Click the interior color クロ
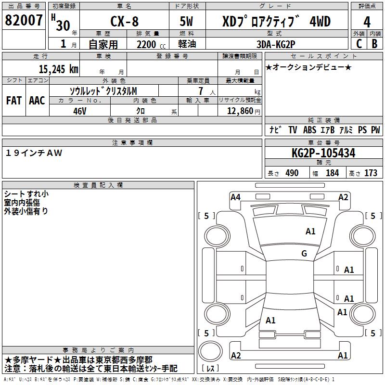This screenshot has height=385, width=385. tap(141, 111)
